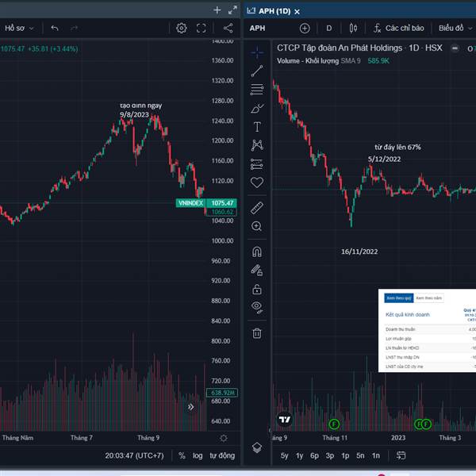Click the APH symbol search field

259,28
